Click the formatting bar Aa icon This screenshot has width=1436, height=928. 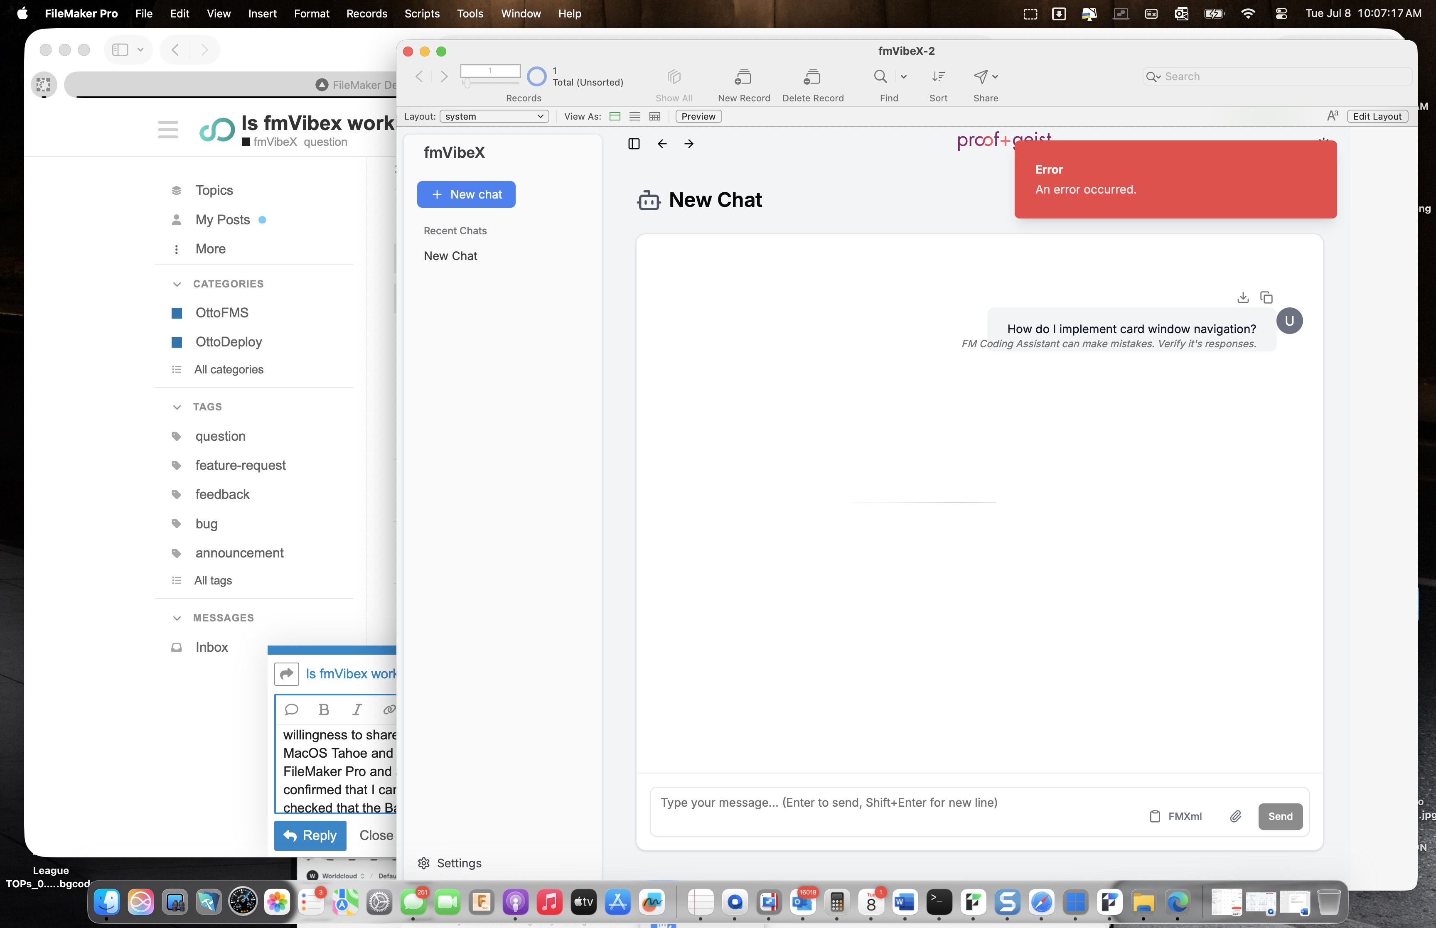pyautogui.click(x=1333, y=116)
